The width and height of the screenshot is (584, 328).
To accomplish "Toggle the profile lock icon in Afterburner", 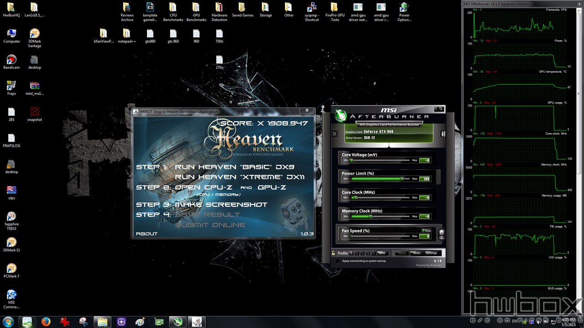I will point(334,253).
